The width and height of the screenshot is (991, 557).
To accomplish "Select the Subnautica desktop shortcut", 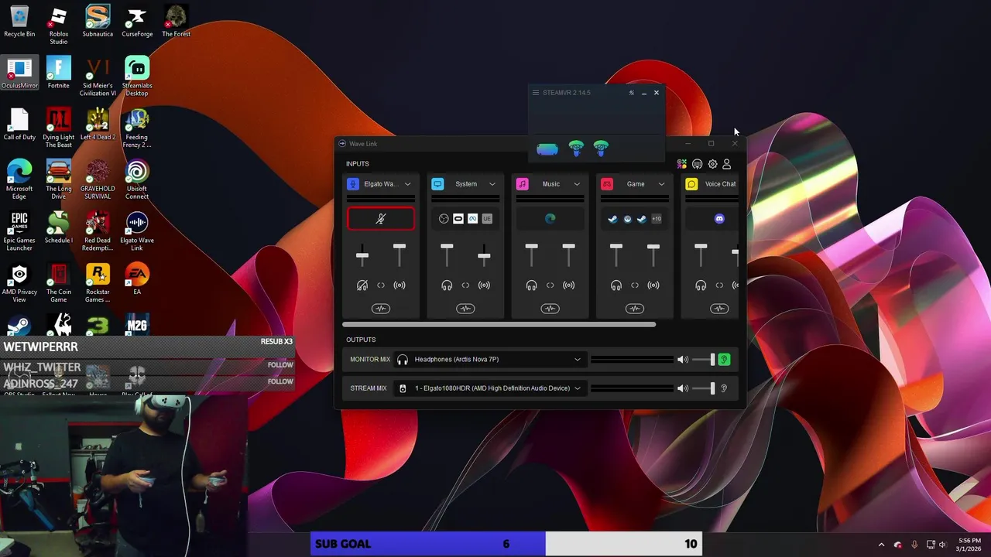I will coord(98,21).
